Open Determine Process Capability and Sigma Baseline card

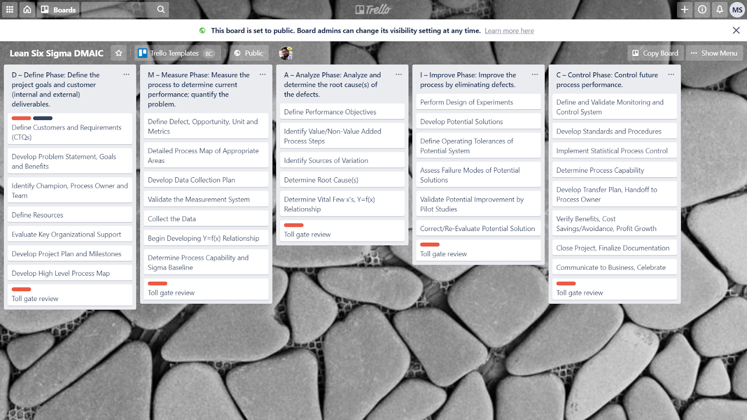[x=206, y=262]
